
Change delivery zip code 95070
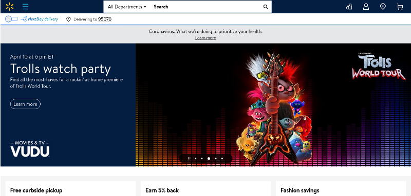click(x=105, y=19)
